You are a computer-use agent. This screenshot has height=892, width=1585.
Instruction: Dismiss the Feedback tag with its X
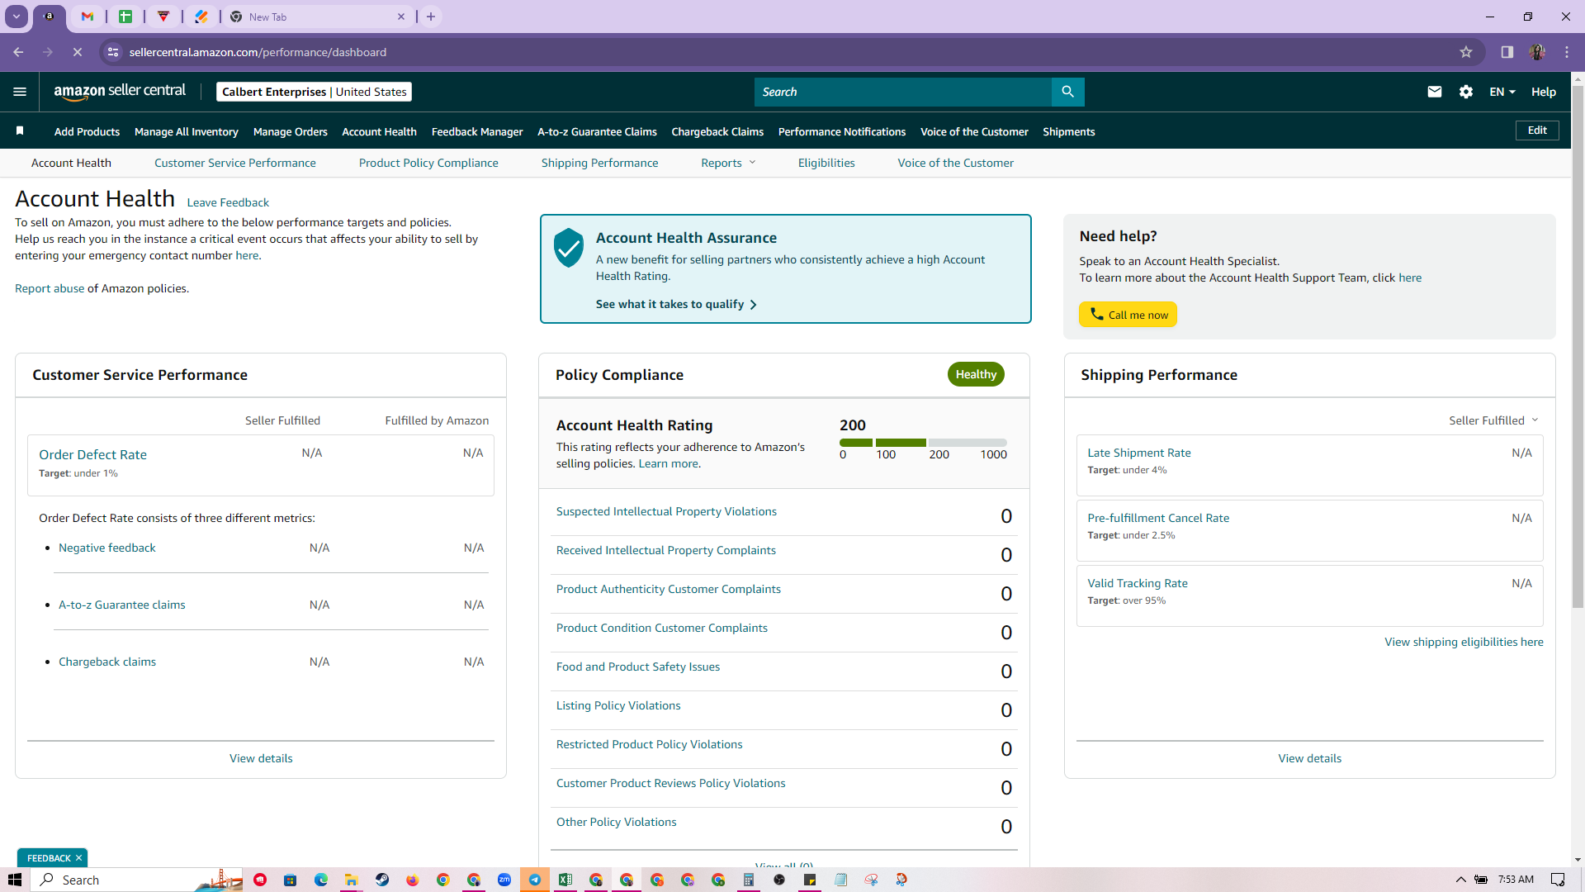click(x=78, y=858)
